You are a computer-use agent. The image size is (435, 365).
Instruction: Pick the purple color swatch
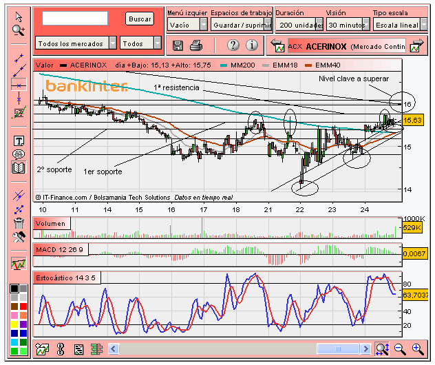tap(23, 324)
